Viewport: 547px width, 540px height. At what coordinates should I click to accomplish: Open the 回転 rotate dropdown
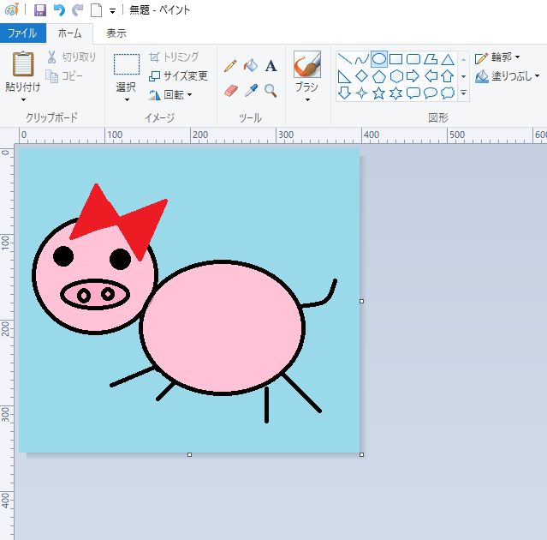[x=170, y=94]
